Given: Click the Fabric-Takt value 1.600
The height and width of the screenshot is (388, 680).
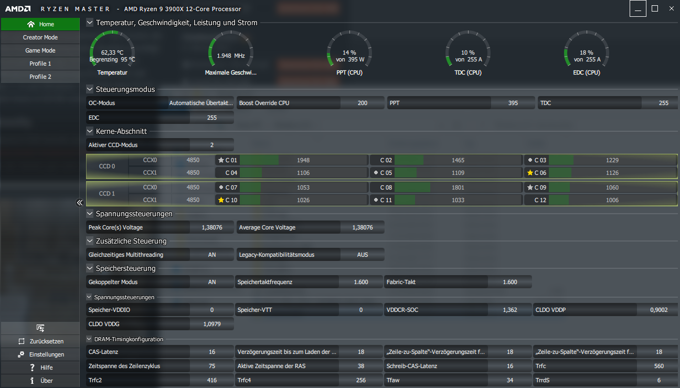Looking at the screenshot, I should 510,282.
